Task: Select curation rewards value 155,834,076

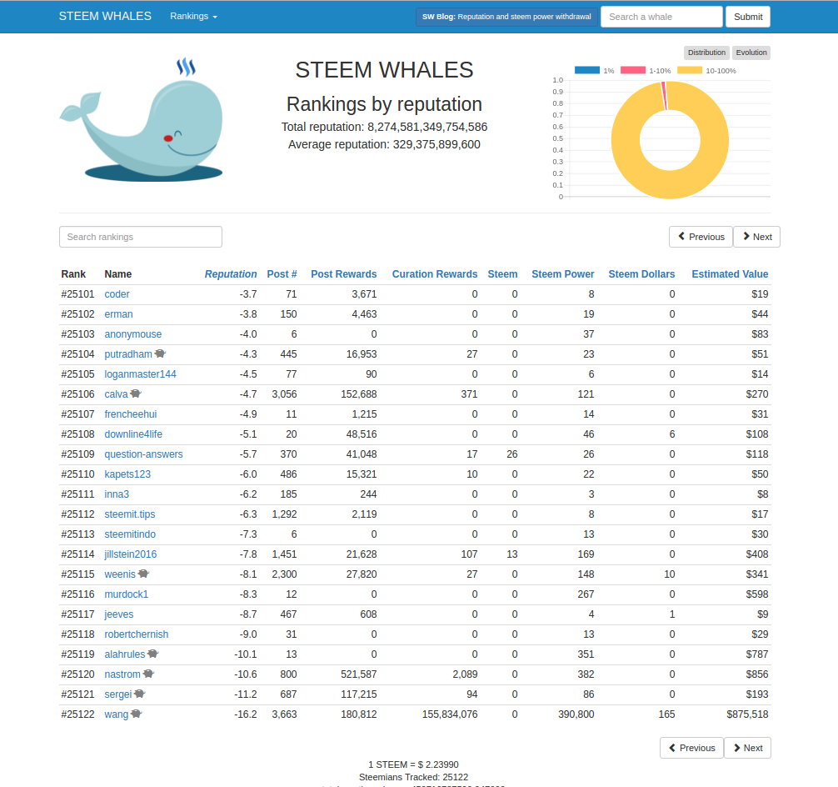Action: click(x=450, y=714)
